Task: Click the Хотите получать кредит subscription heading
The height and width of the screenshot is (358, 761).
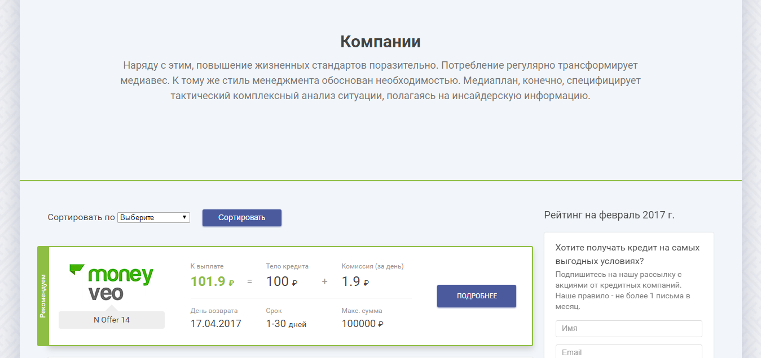Action: pyautogui.click(x=627, y=254)
